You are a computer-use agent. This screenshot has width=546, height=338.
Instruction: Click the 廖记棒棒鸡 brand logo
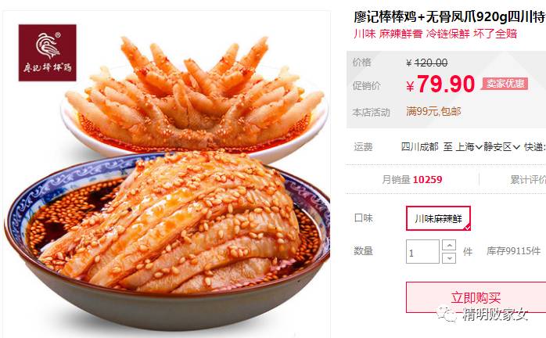point(48,52)
